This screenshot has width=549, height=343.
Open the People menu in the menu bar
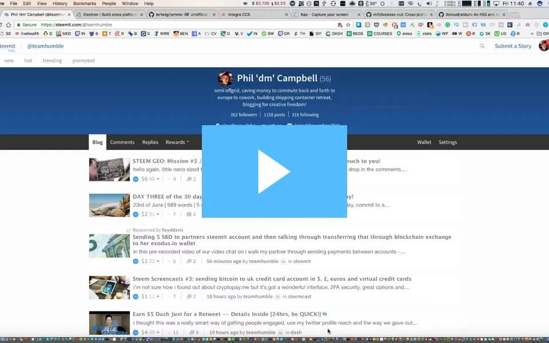click(x=109, y=3)
